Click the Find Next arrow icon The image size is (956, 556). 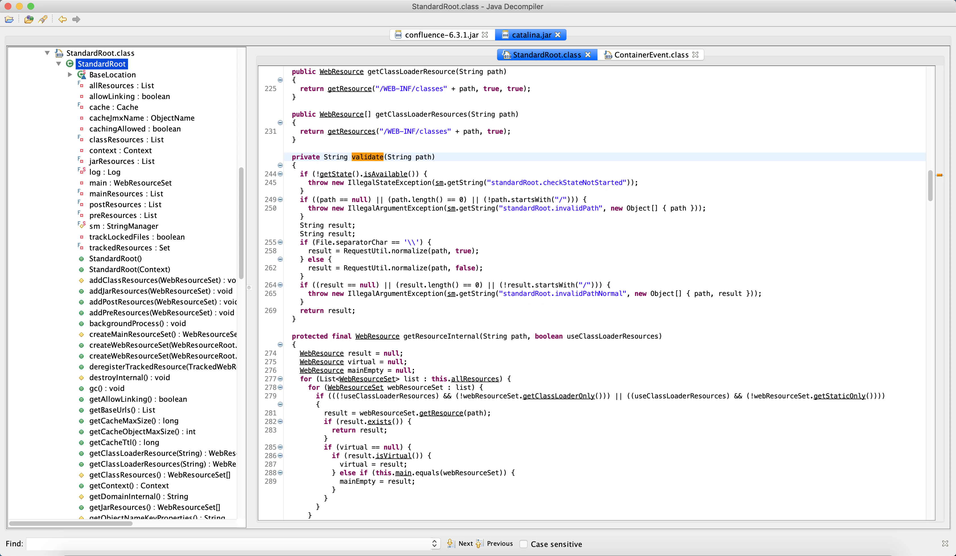click(x=451, y=543)
